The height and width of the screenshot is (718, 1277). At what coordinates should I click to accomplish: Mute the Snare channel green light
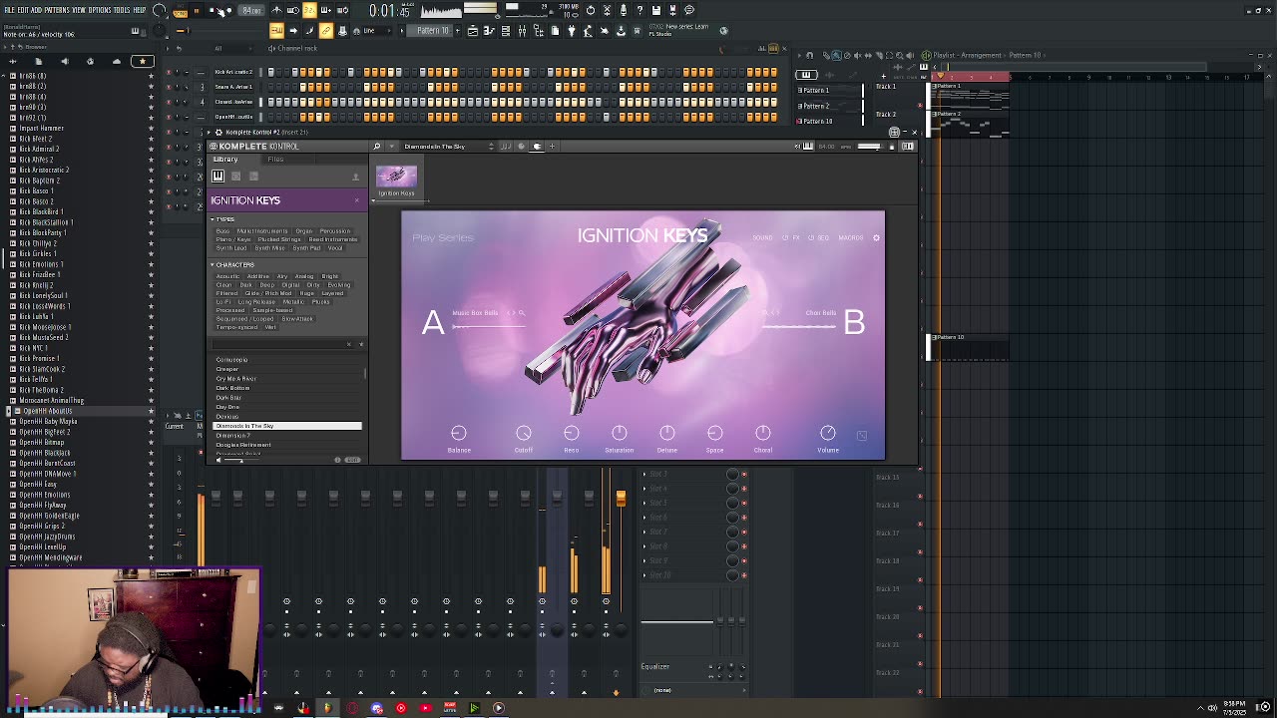[x=169, y=87]
